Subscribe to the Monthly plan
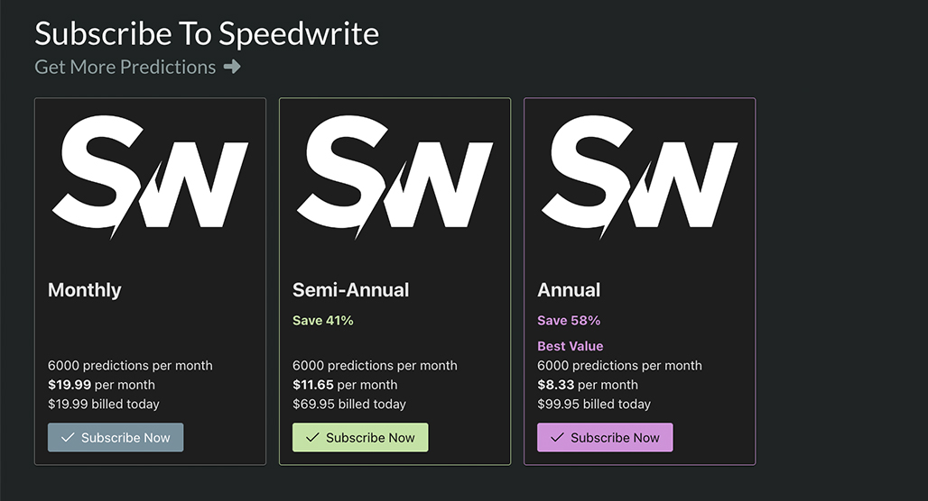928x501 pixels. (x=116, y=437)
